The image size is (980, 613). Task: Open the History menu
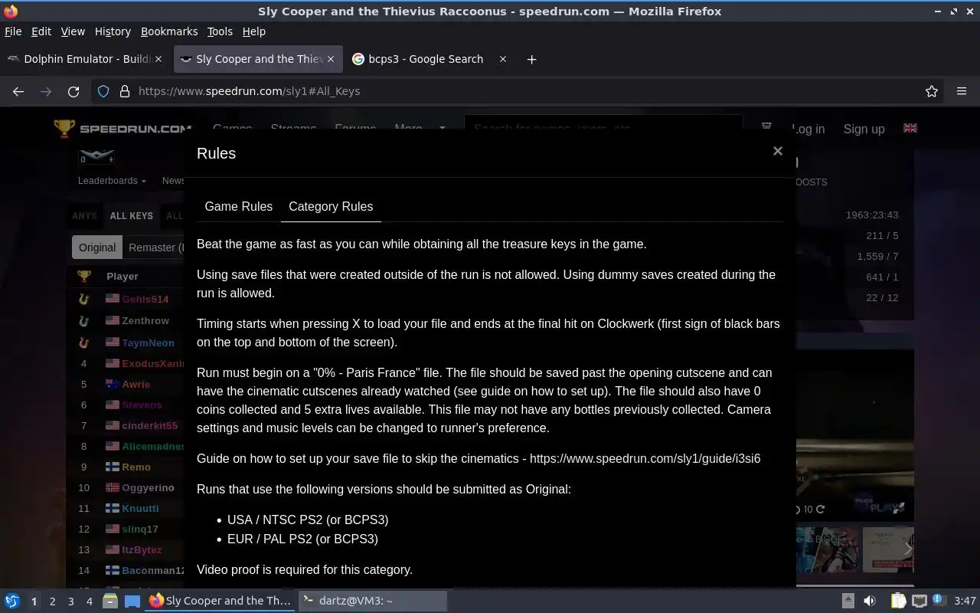click(113, 31)
